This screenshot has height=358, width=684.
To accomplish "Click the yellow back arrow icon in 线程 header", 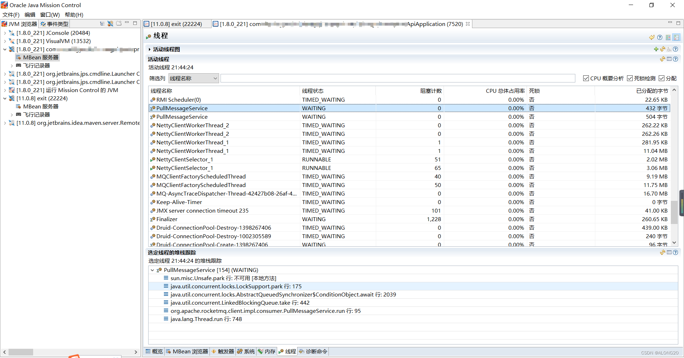I will 652,37.
